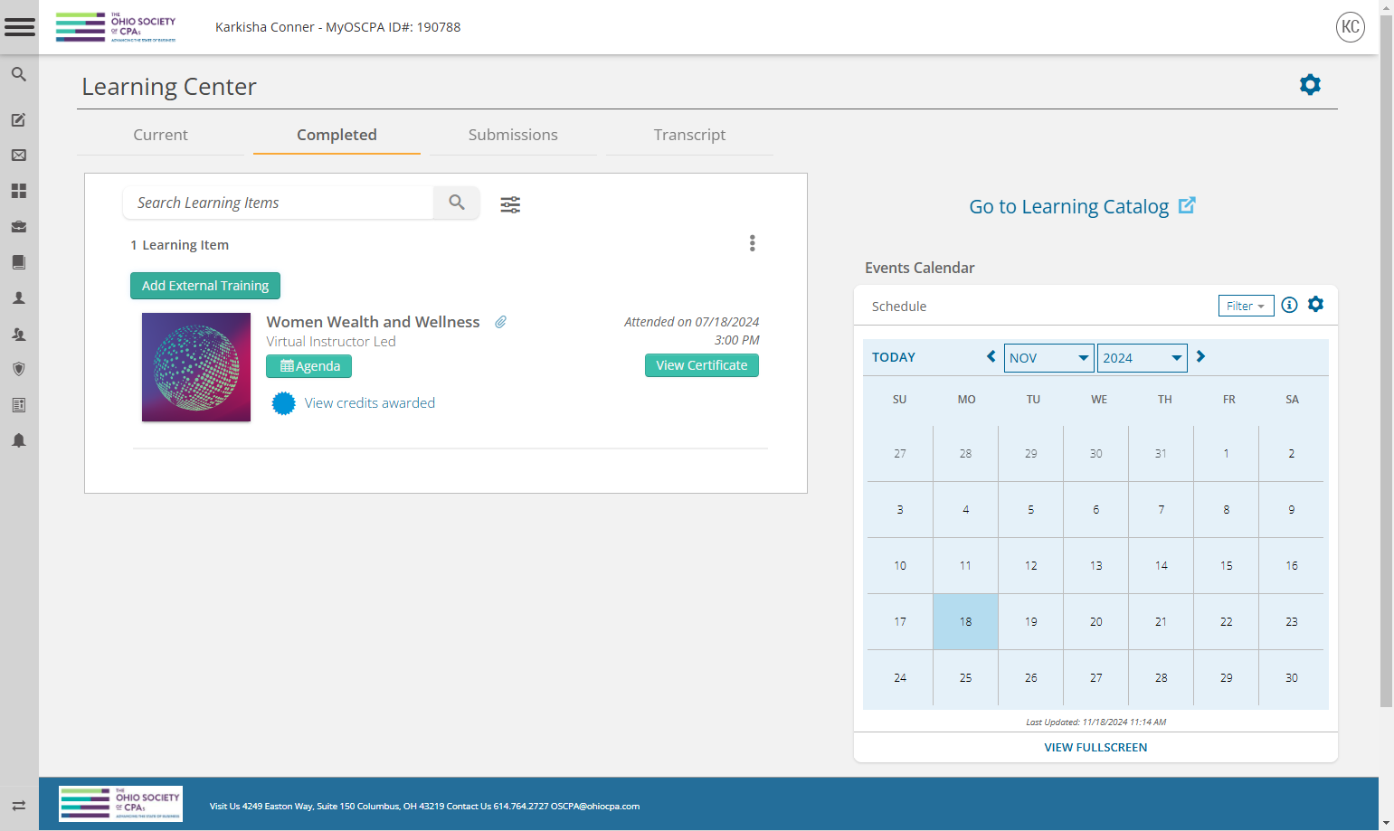The height and width of the screenshot is (831, 1394).
Task: Open the filter sliders icon
Action: point(510,204)
